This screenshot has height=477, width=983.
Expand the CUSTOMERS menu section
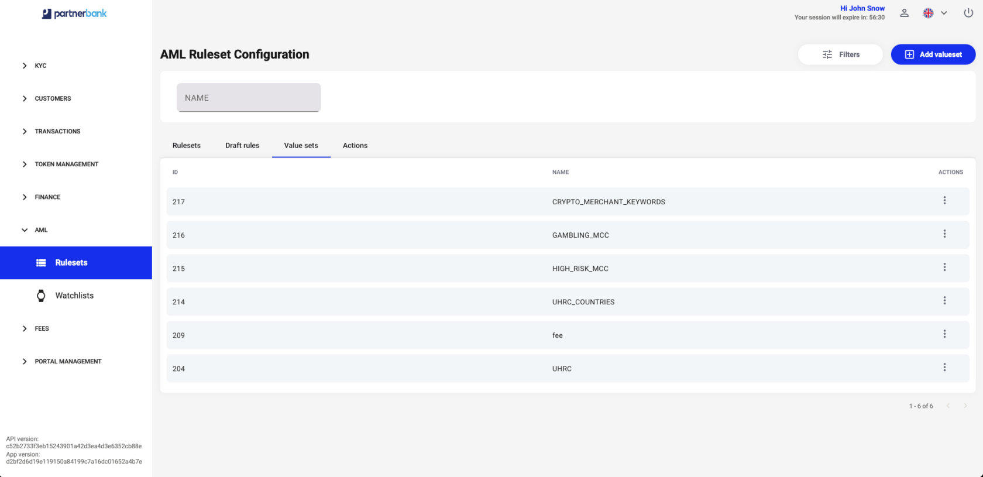click(46, 98)
